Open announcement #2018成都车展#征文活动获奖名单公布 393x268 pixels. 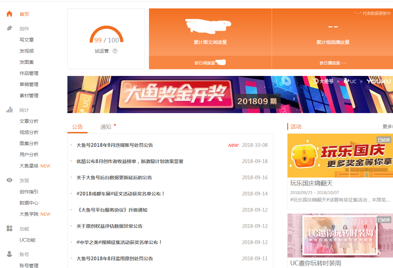120,194
